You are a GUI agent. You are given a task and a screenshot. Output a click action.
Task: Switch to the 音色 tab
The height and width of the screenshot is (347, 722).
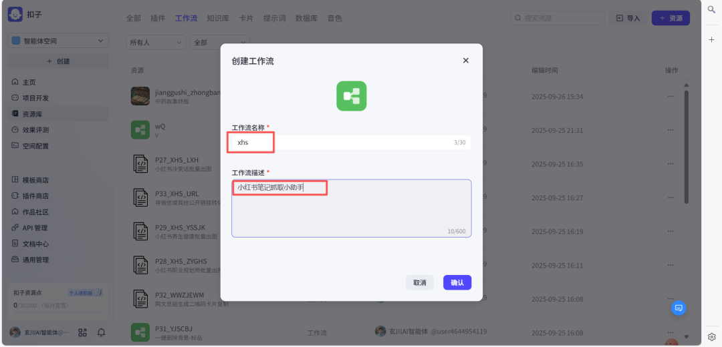click(x=335, y=19)
